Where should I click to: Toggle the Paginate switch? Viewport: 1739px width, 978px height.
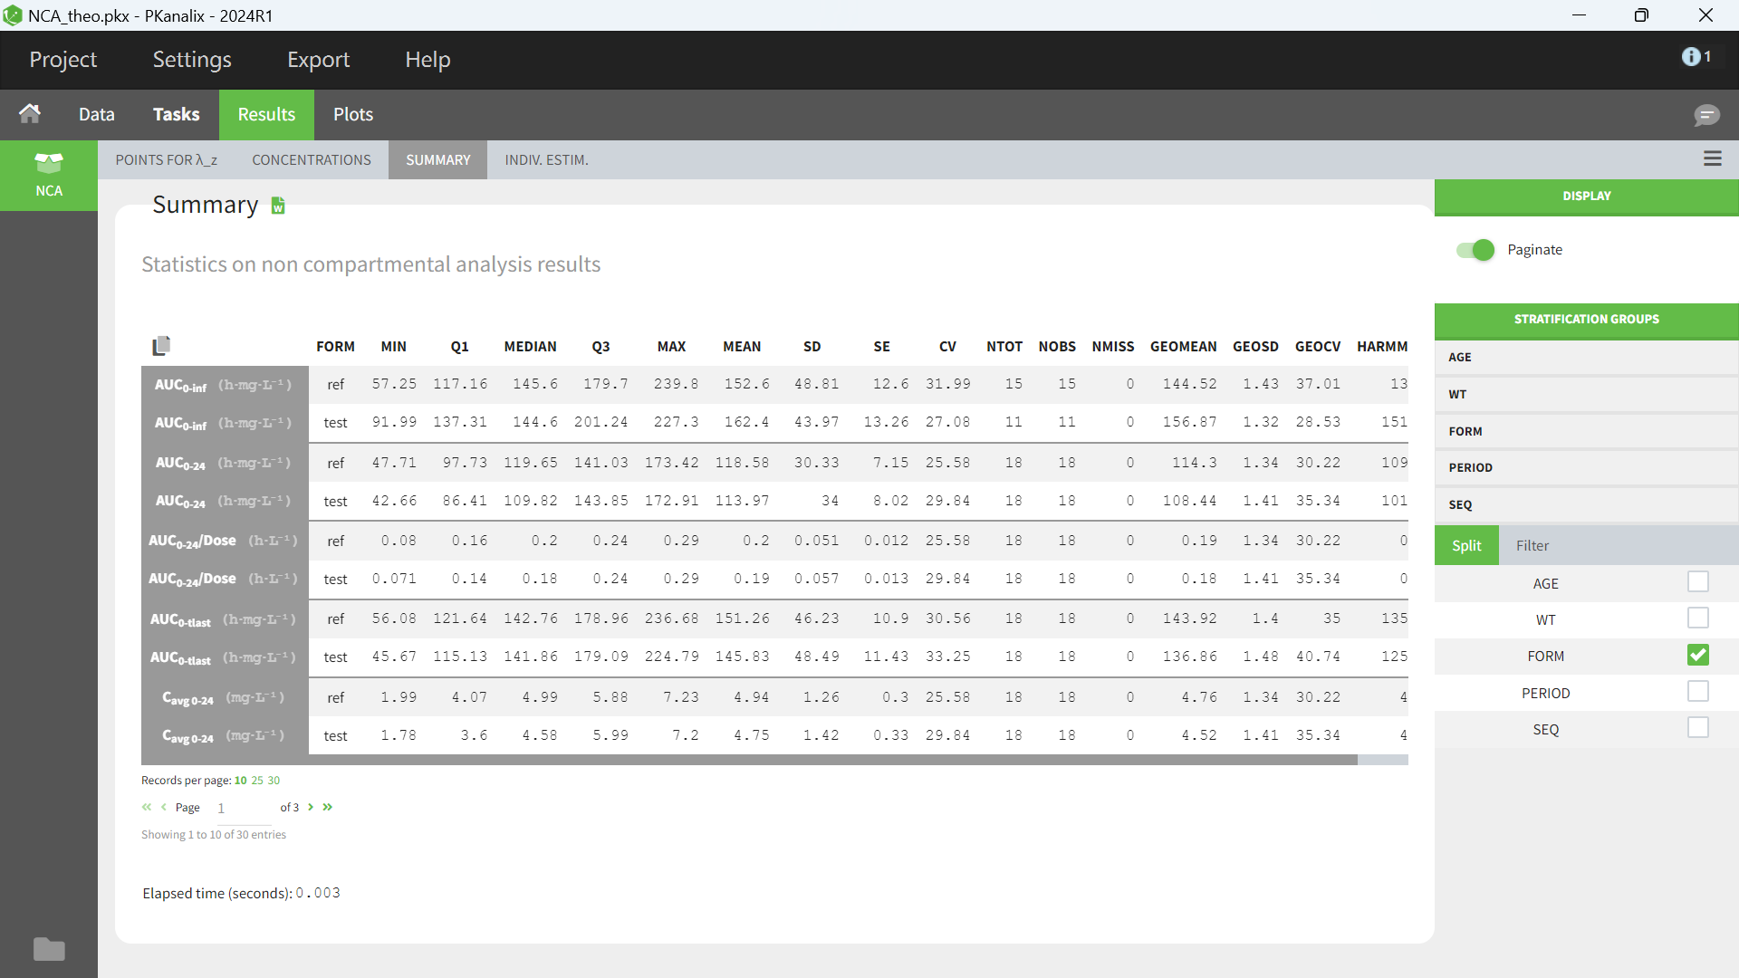1475,250
